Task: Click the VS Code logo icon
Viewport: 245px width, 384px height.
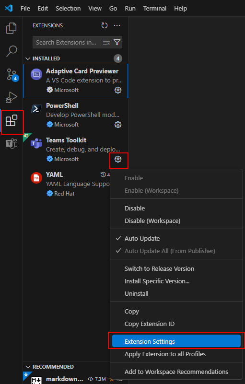Action: point(9,8)
